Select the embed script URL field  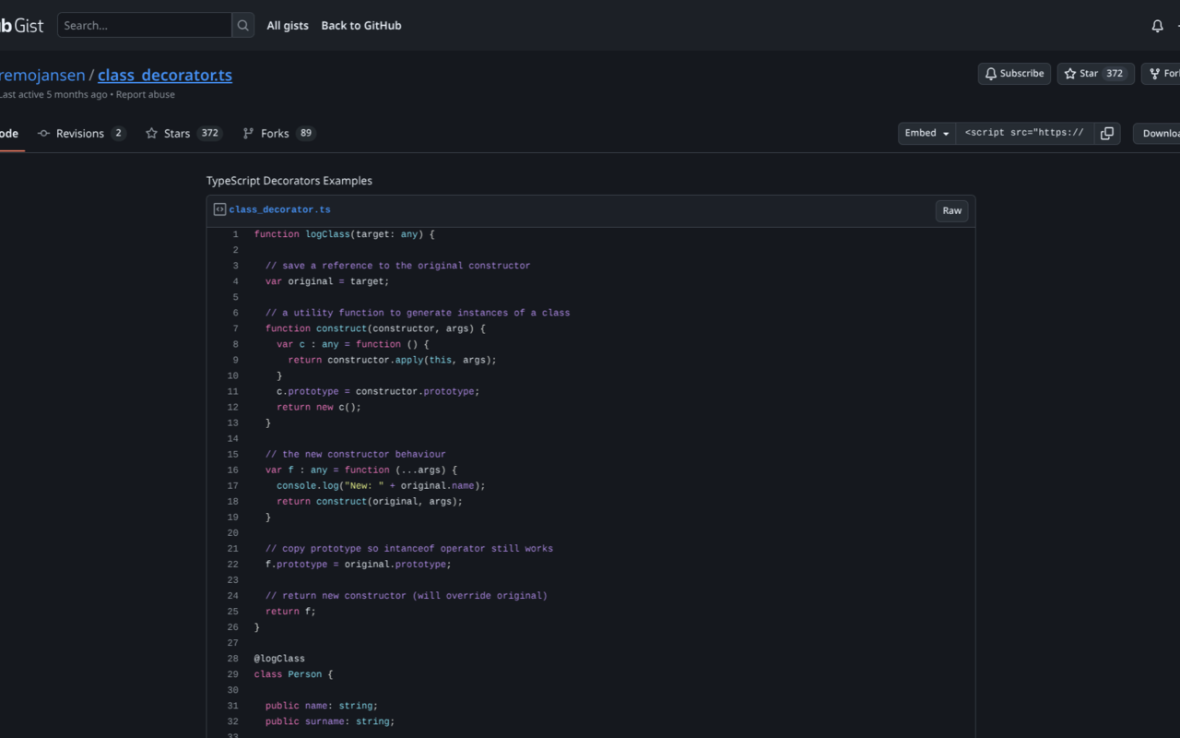point(1025,134)
